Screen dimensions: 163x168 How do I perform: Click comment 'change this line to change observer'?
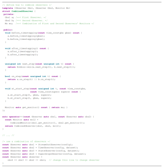point(74,160)
